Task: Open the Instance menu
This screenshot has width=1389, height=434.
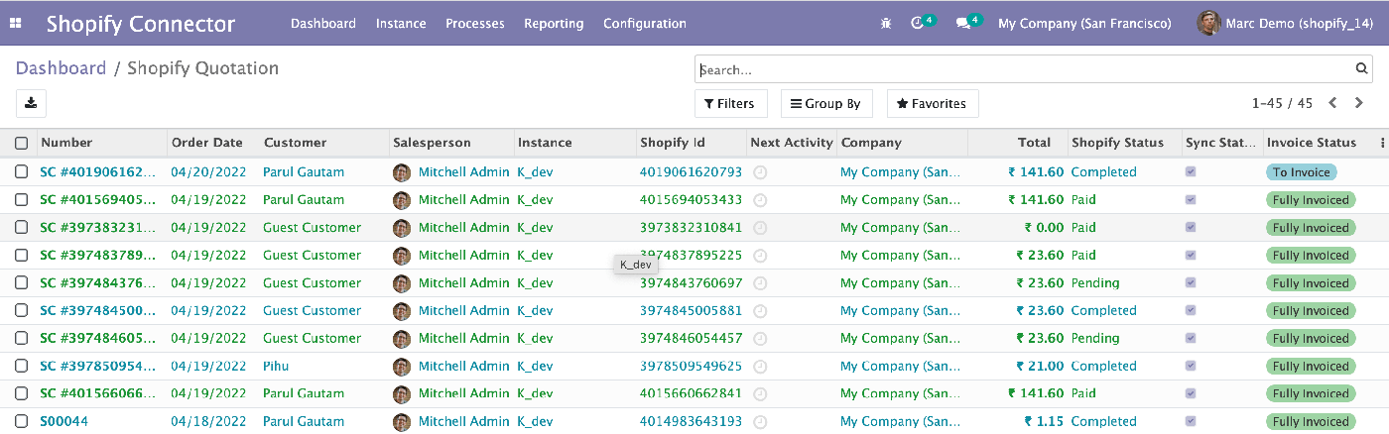Action: 401,24
